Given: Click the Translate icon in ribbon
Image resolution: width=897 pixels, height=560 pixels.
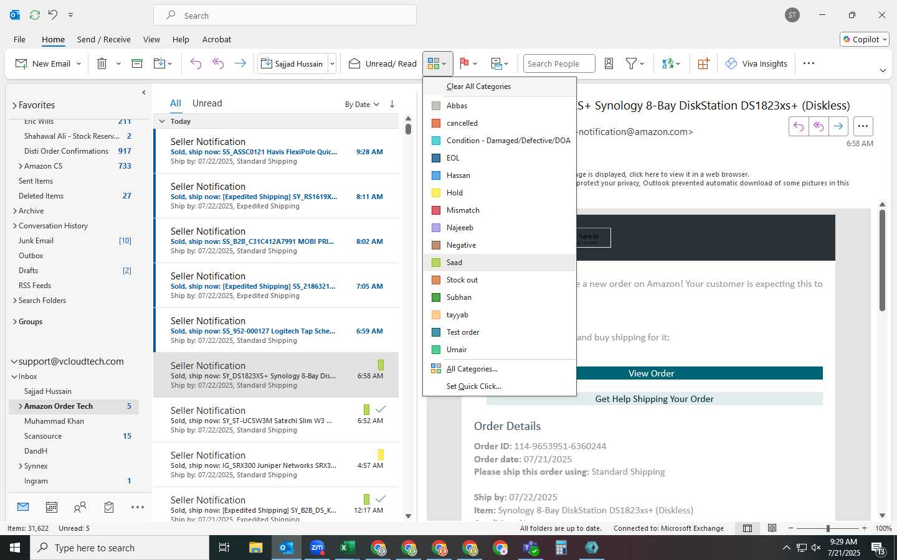Looking at the screenshot, I should (x=668, y=63).
